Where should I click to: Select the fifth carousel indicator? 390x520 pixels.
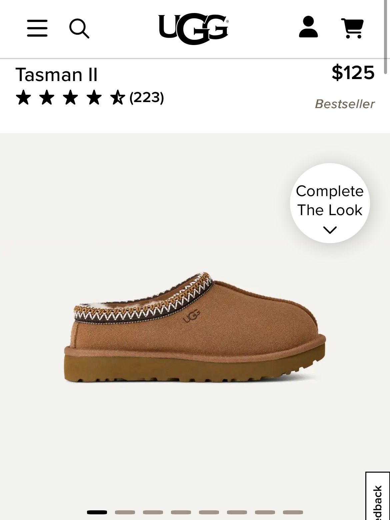coord(209,512)
